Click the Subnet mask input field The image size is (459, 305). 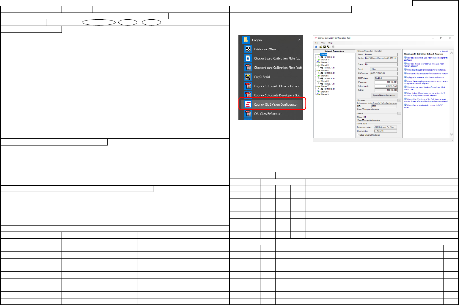point(386,86)
